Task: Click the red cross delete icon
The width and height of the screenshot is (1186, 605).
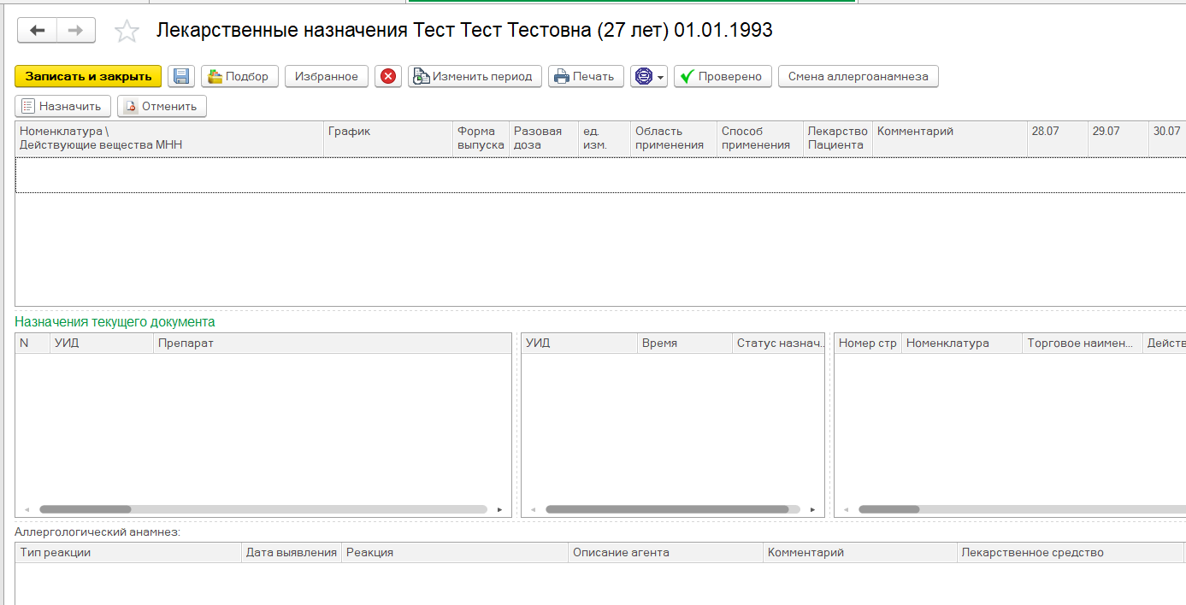Action: 388,76
